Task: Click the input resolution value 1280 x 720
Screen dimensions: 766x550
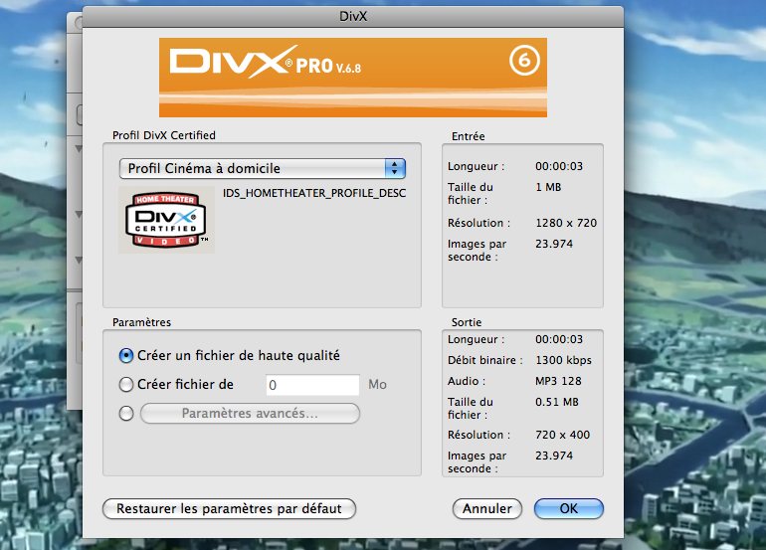Action: pyautogui.click(x=566, y=223)
